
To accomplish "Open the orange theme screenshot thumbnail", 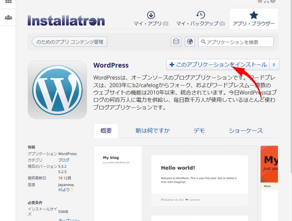I will (x=269, y=183).
